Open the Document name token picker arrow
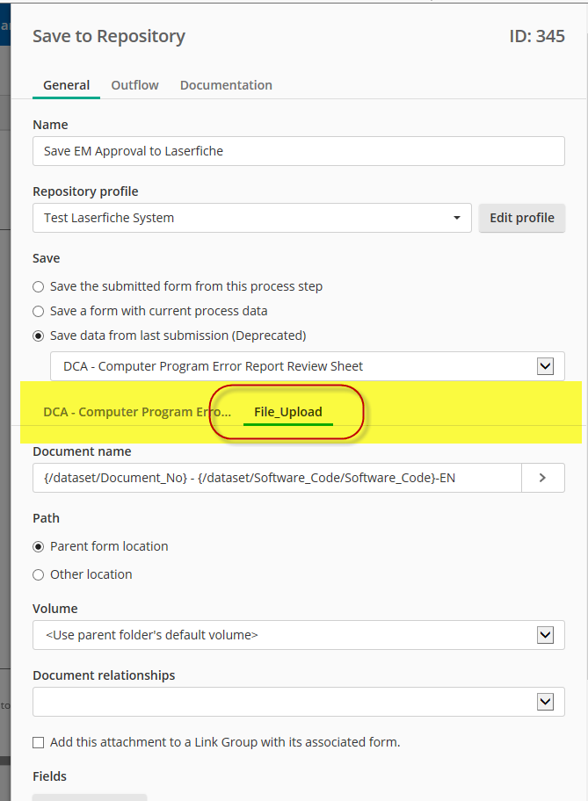588x801 pixels. pos(543,478)
